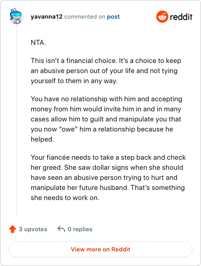Click the line "yourself to them in any way."
Viewport: 201px width, 266px height.
74,81
